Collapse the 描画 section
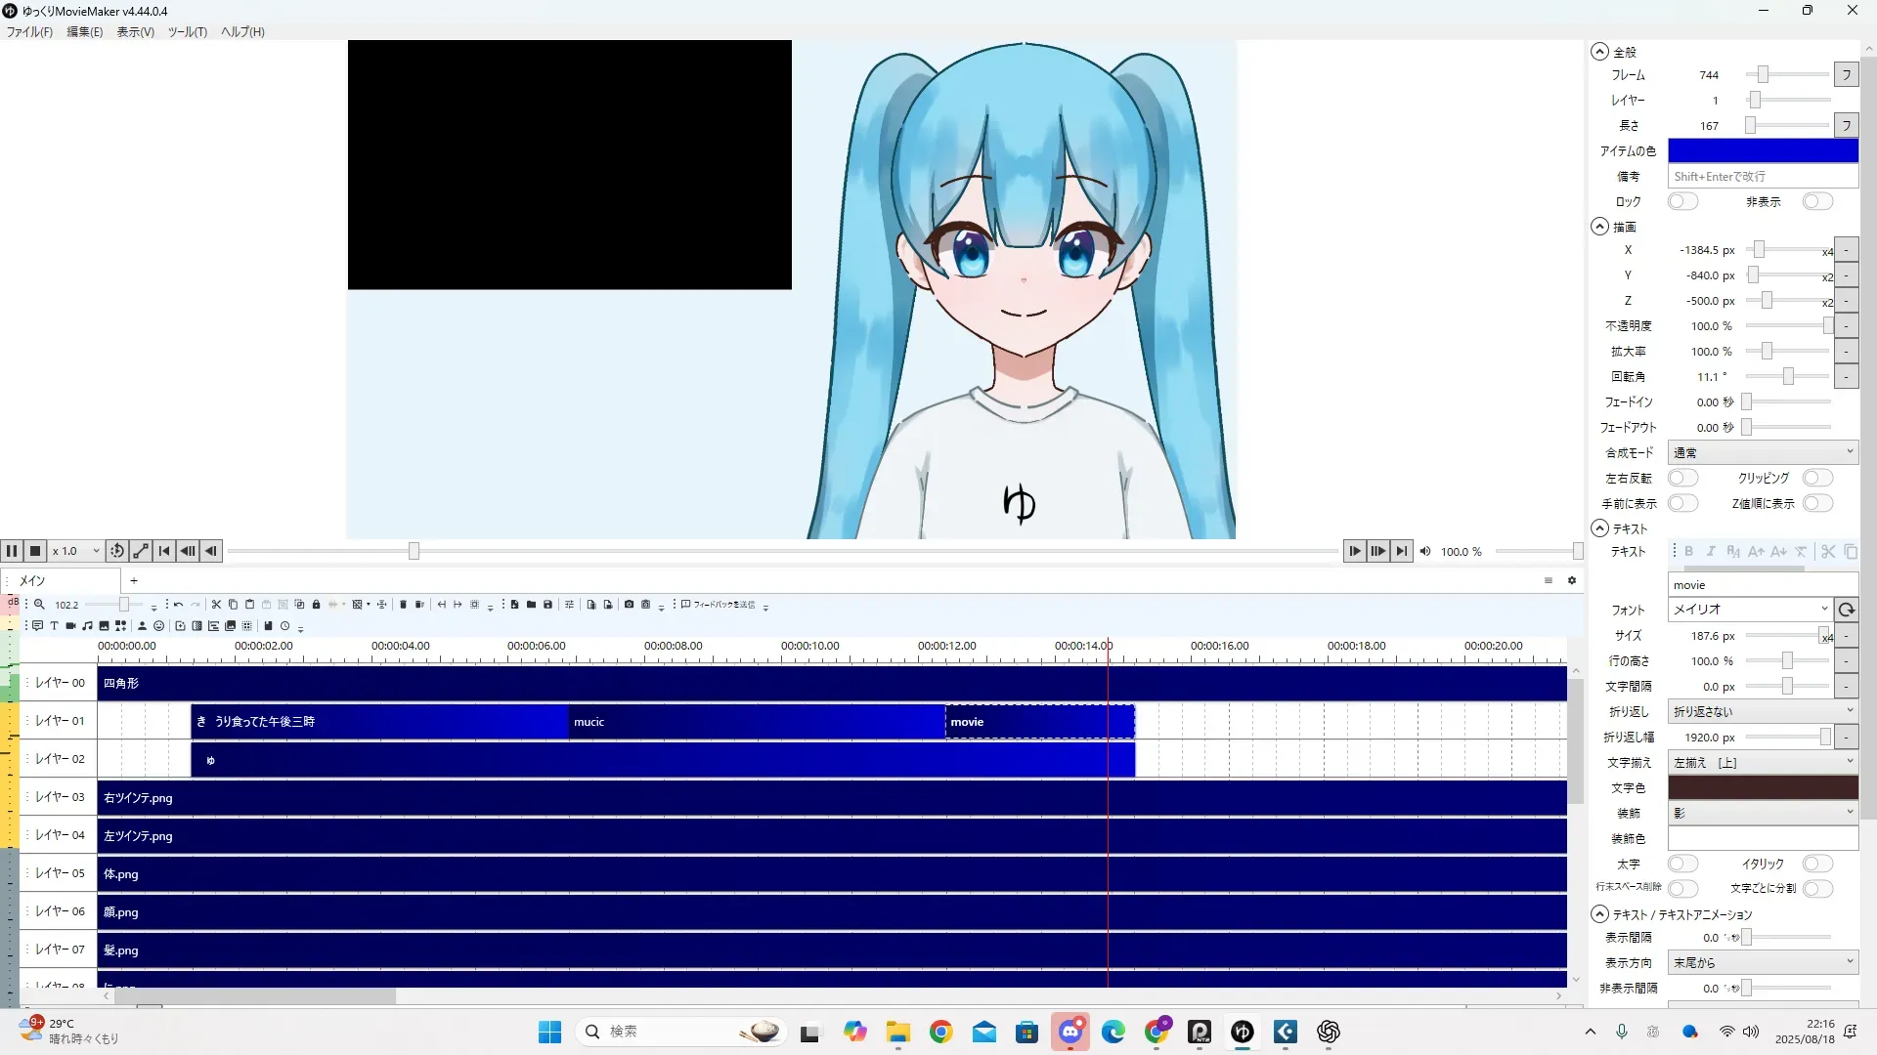The width and height of the screenshot is (1877, 1055). (1600, 227)
